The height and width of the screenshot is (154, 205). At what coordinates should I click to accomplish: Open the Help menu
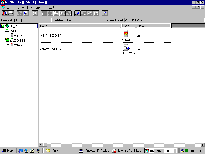click(x=52, y=7)
